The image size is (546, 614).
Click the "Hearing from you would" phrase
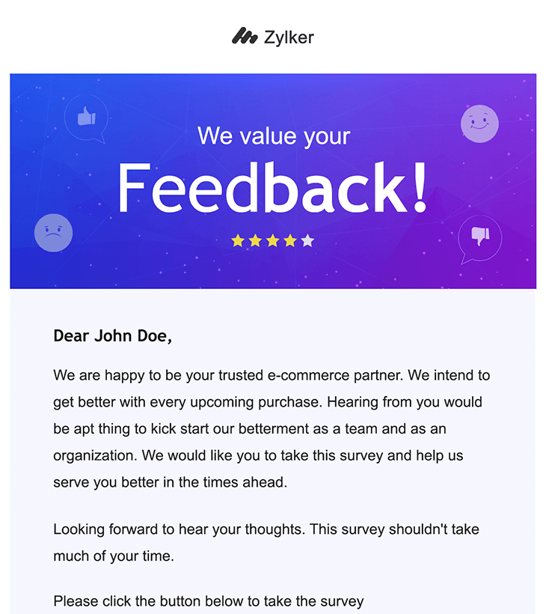(x=405, y=402)
